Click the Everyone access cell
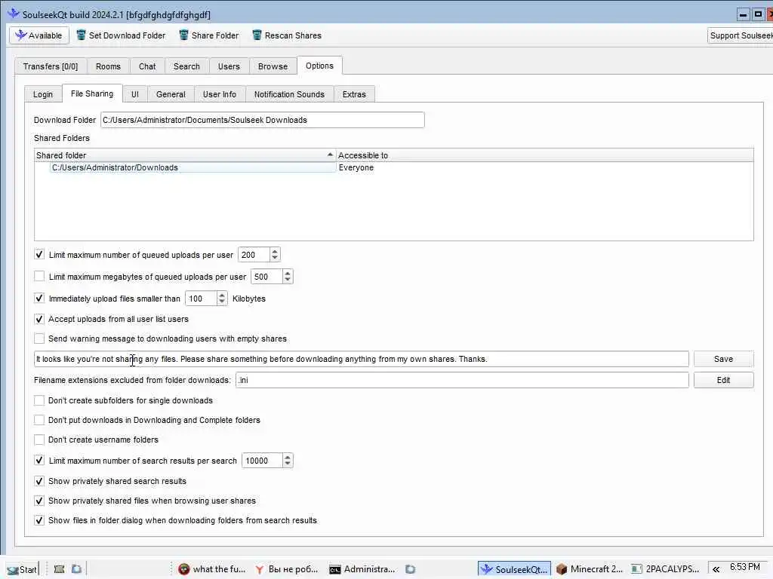The height and width of the screenshot is (579, 773). coord(356,168)
